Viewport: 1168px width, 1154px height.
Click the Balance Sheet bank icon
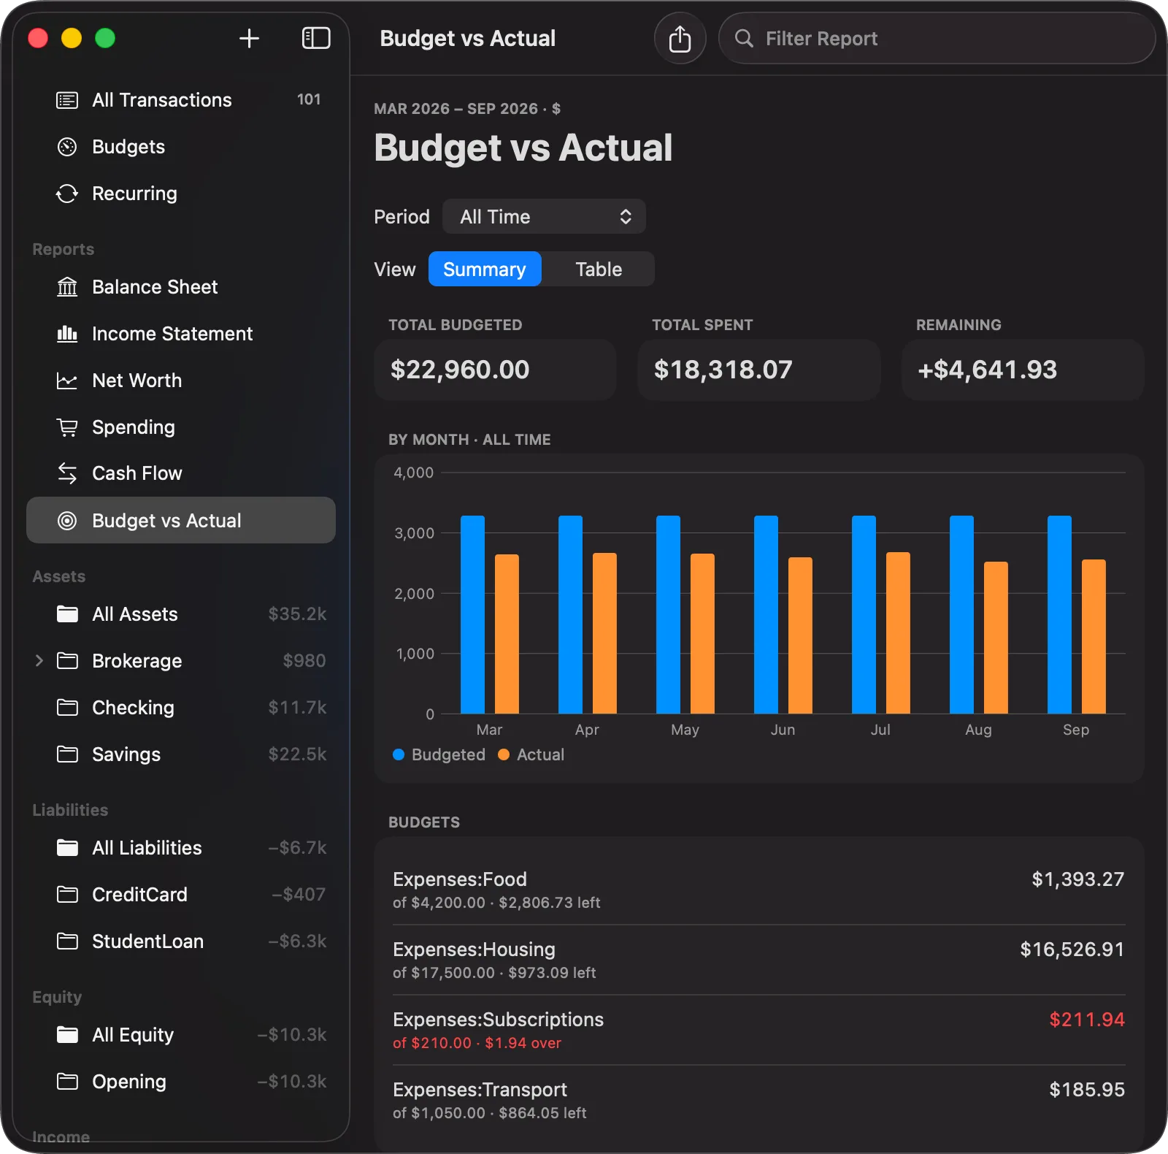67,287
